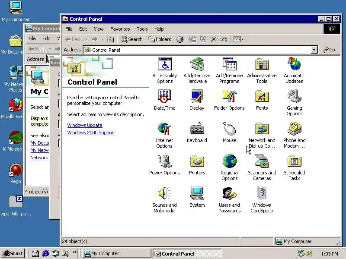Open Internet Options icon

[164, 135]
